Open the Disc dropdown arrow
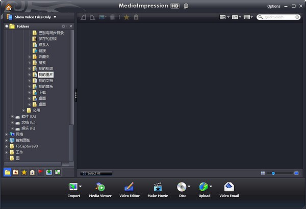The width and height of the screenshot is (306, 209). click(189, 186)
